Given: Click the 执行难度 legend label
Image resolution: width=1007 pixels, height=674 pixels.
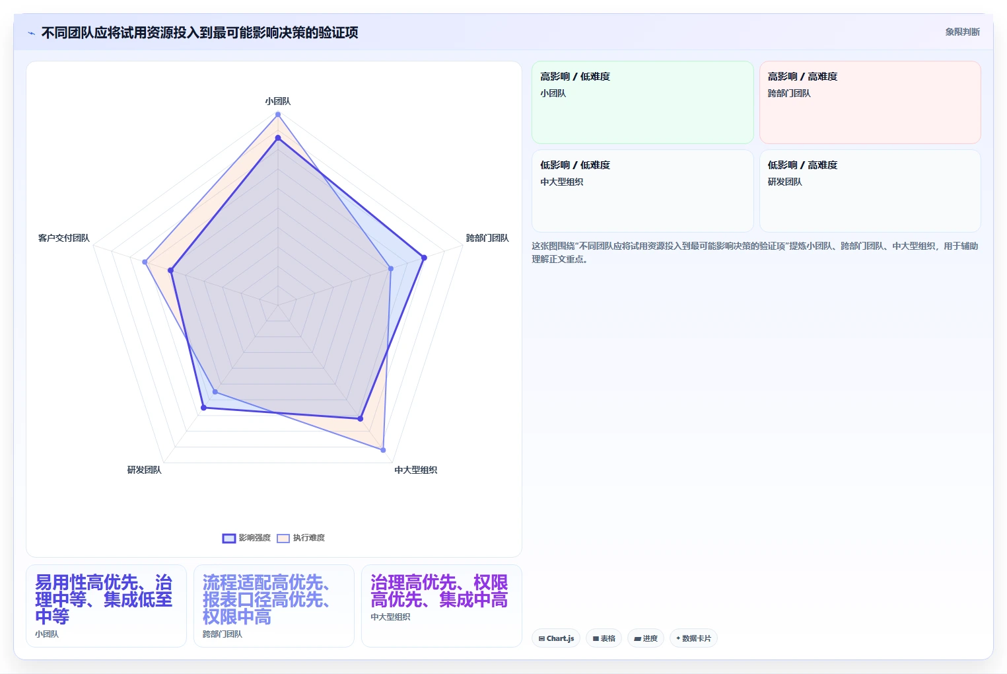Looking at the screenshot, I should pos(309,538).
